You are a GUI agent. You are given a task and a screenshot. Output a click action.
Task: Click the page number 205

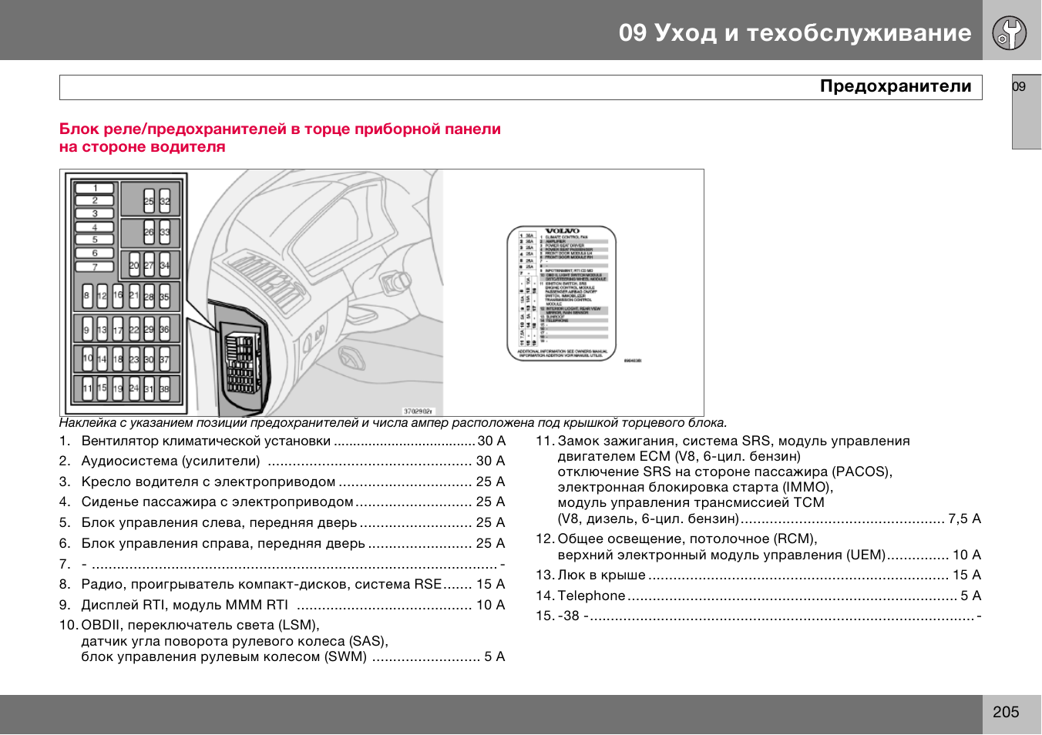tap(1006, 713)
